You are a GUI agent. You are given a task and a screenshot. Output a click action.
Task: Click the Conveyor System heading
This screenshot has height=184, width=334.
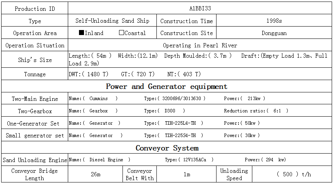click(167, 148)
